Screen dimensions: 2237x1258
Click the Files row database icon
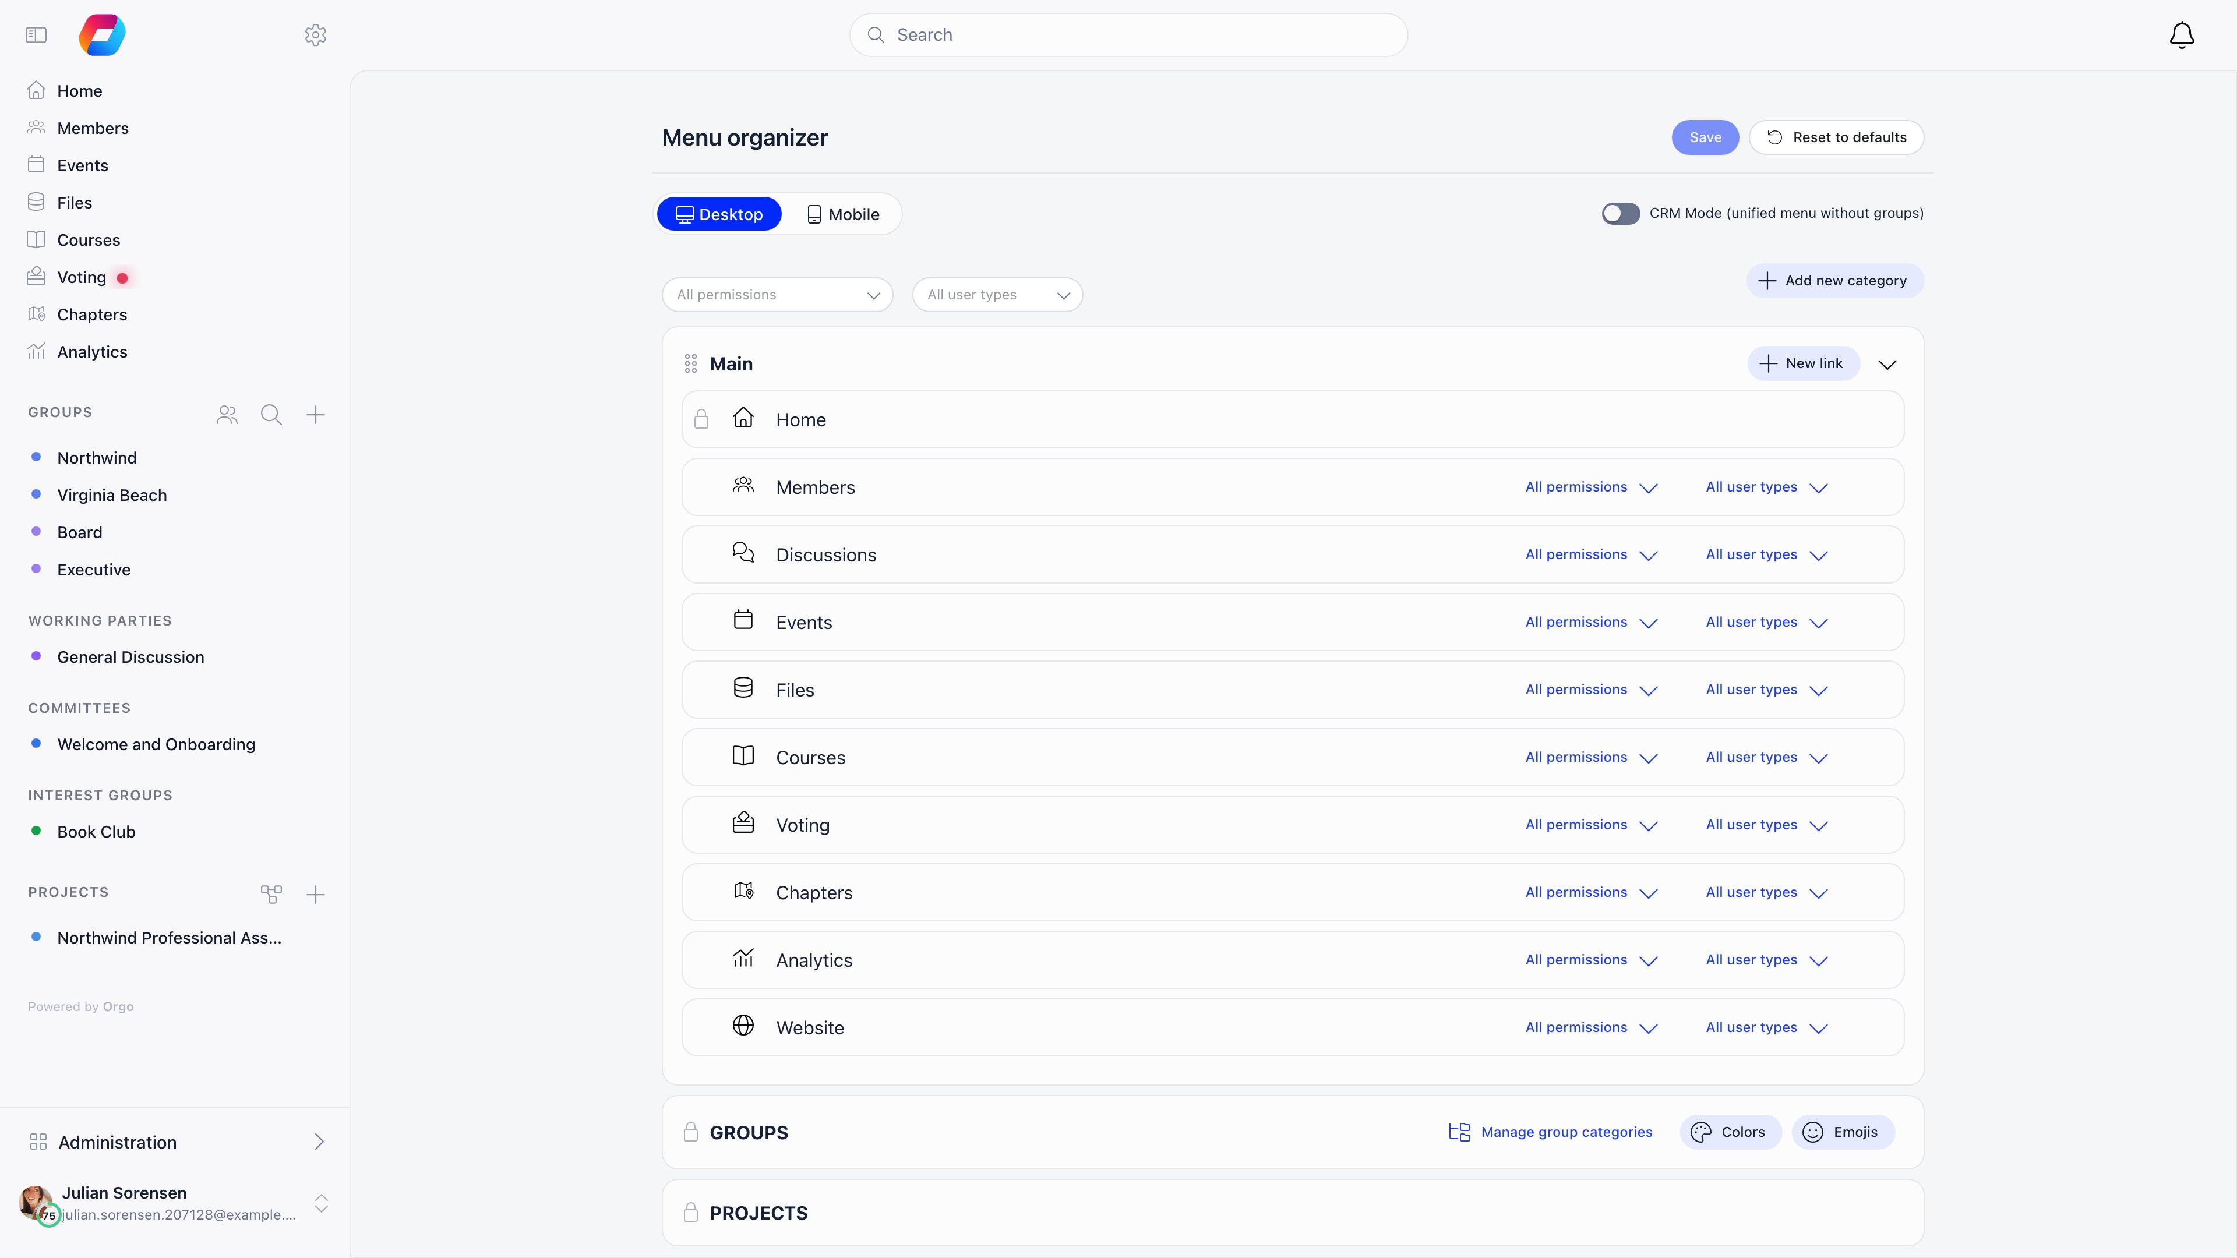743,688
